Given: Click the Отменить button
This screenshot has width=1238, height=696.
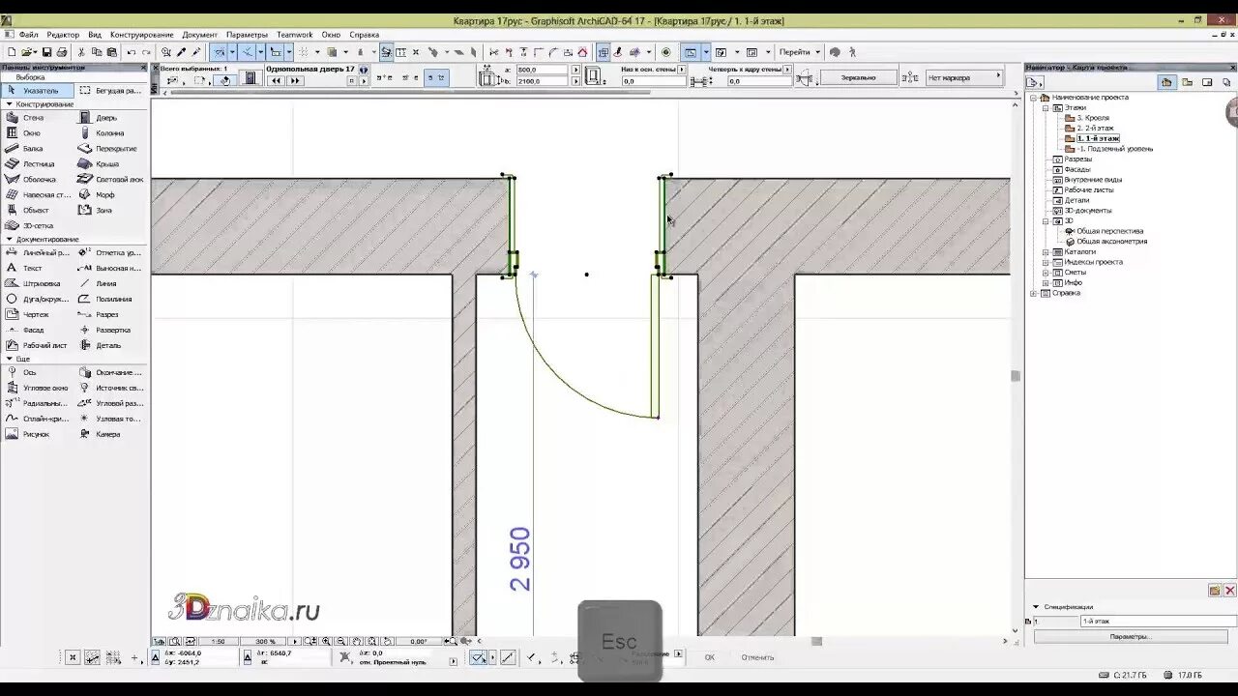Looking at the screenshot, I should (x=757, y=657).
